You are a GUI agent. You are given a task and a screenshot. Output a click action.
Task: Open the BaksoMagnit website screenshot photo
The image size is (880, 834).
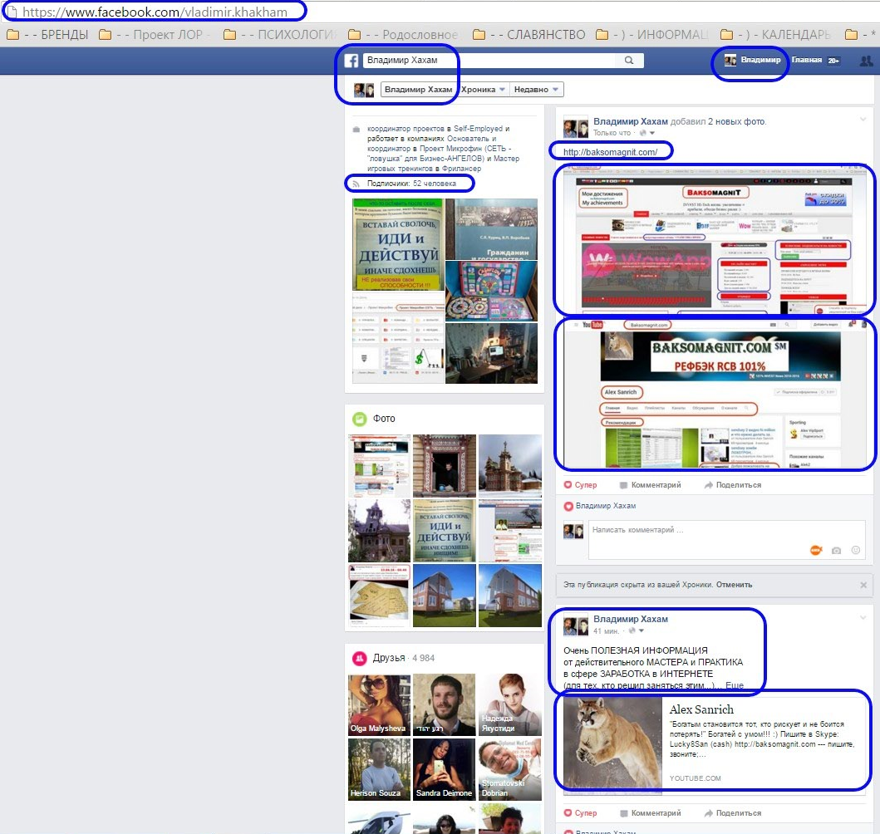tap(714, 241)
